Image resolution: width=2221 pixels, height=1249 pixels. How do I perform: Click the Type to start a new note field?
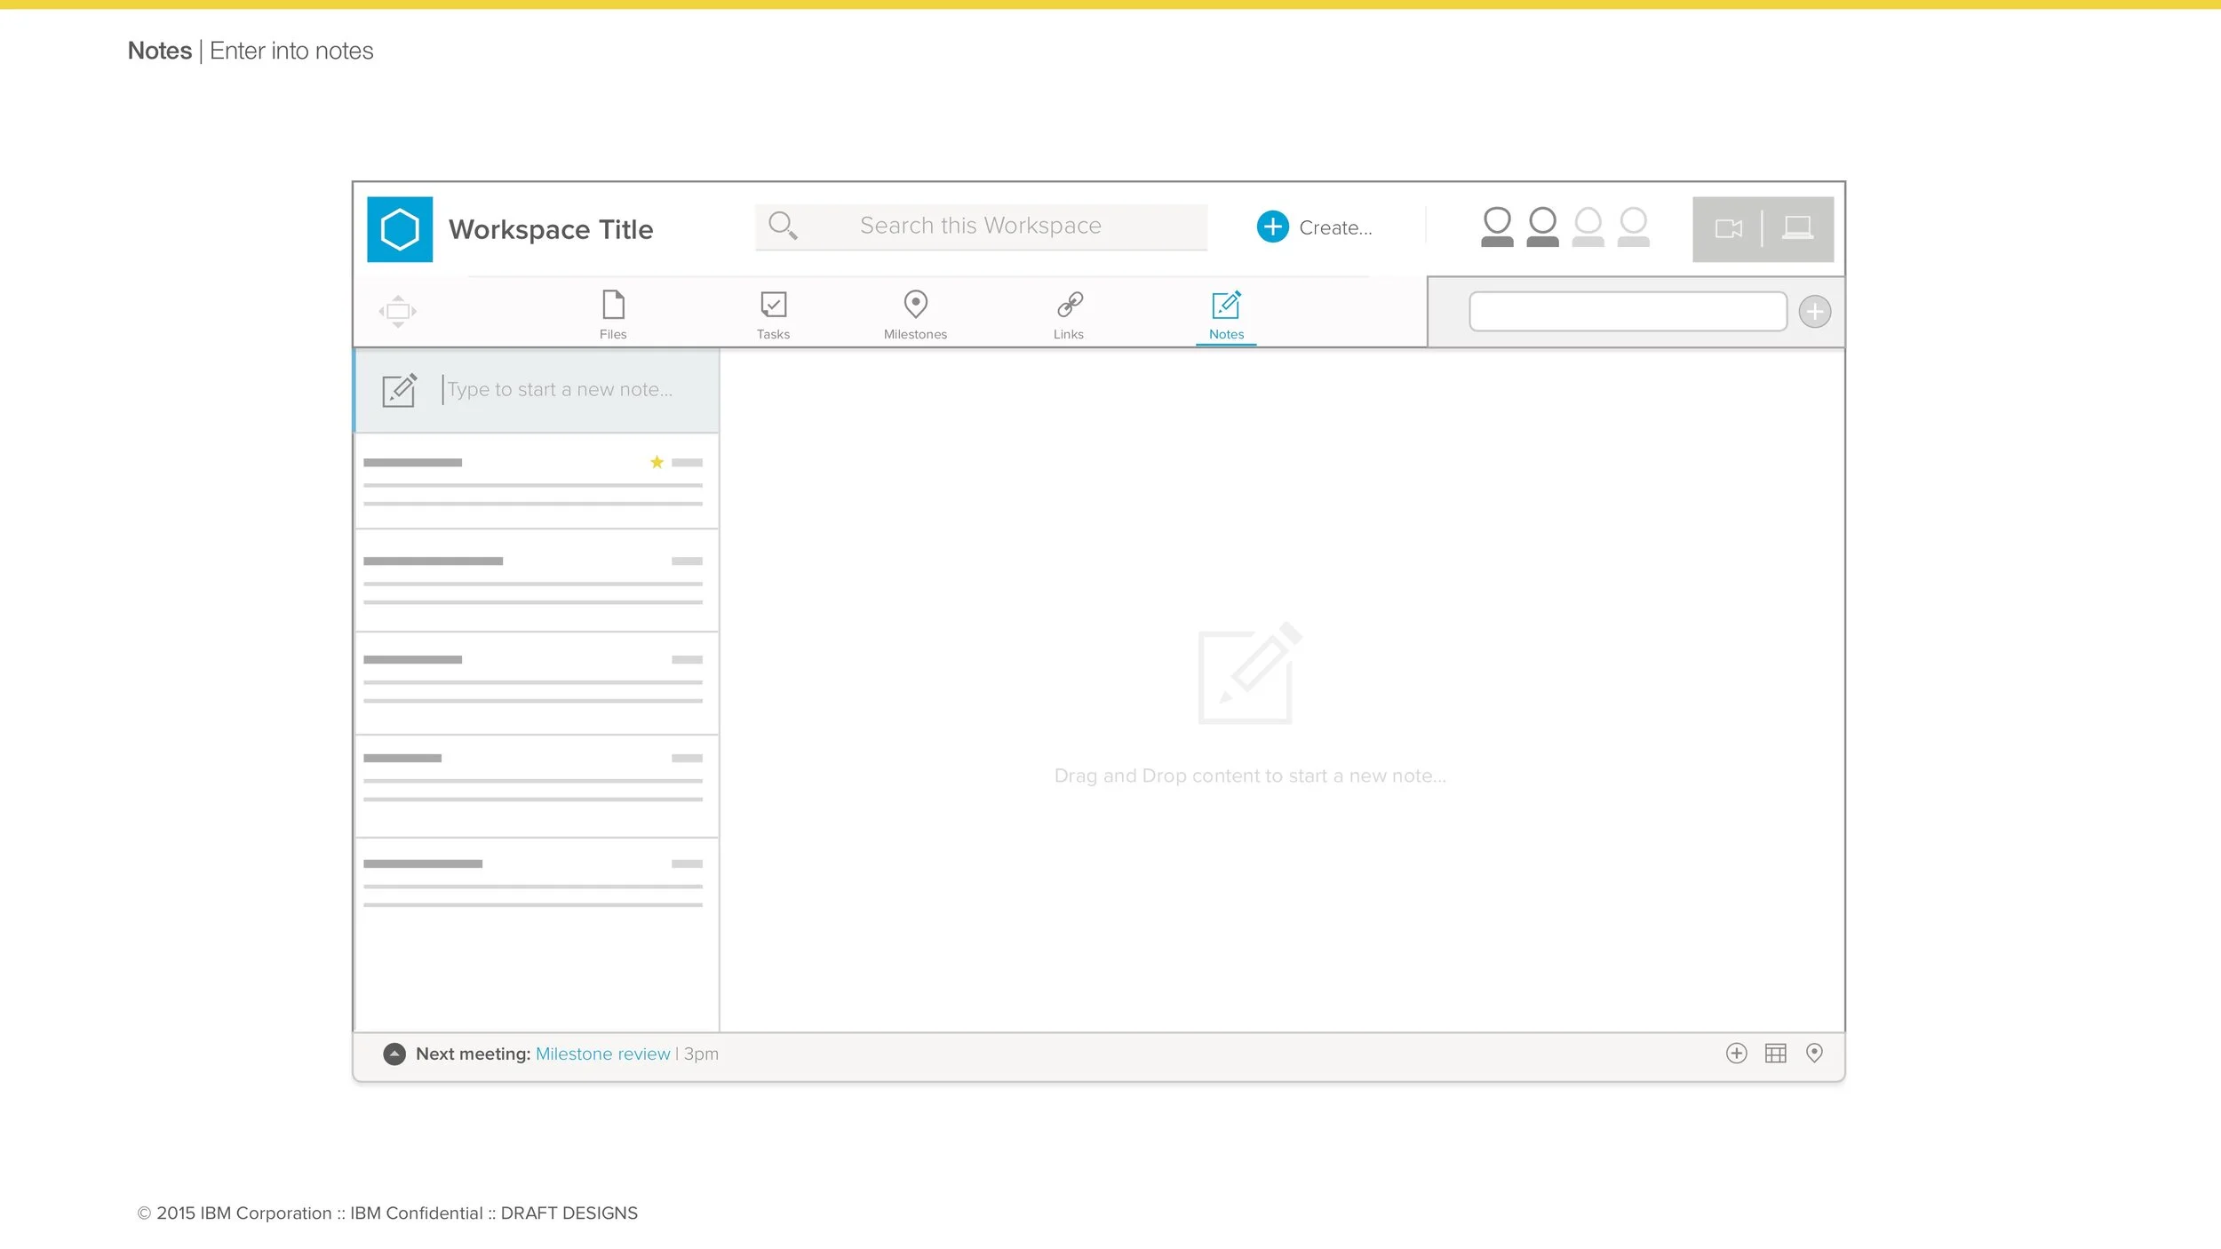(560, 390)
